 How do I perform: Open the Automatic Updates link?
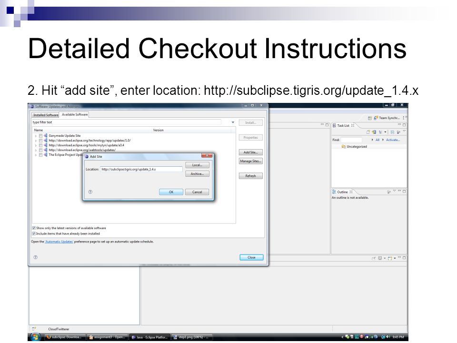point(59,242)
